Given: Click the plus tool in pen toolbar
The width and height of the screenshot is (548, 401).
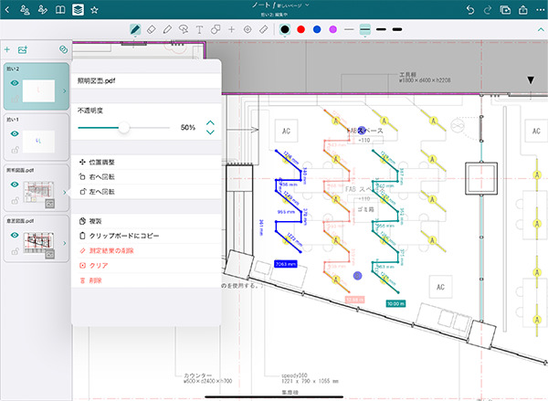Looking at the screenshot, I should point(231,30).
